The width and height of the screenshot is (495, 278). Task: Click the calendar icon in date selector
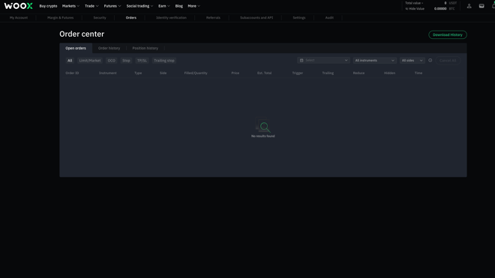[x=301, y=60]
